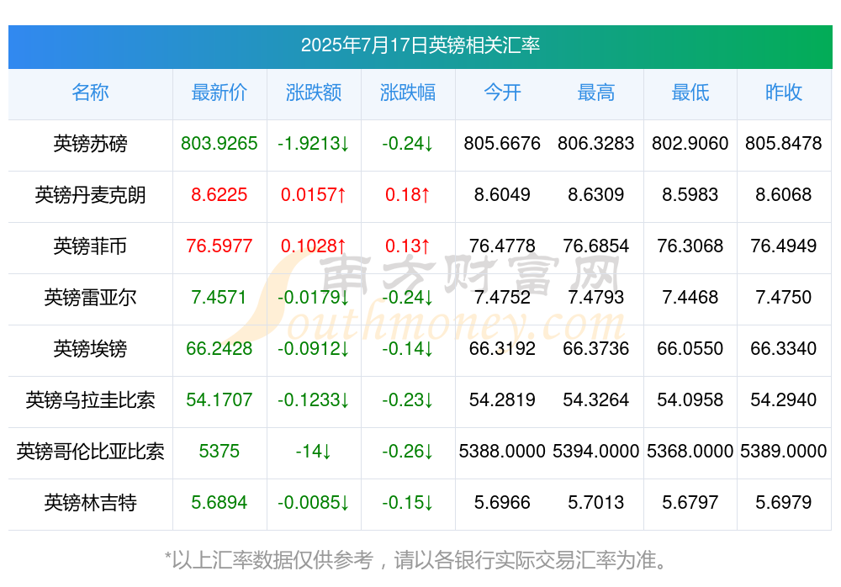Click the 昨收 column header

(x=784, y=93)
